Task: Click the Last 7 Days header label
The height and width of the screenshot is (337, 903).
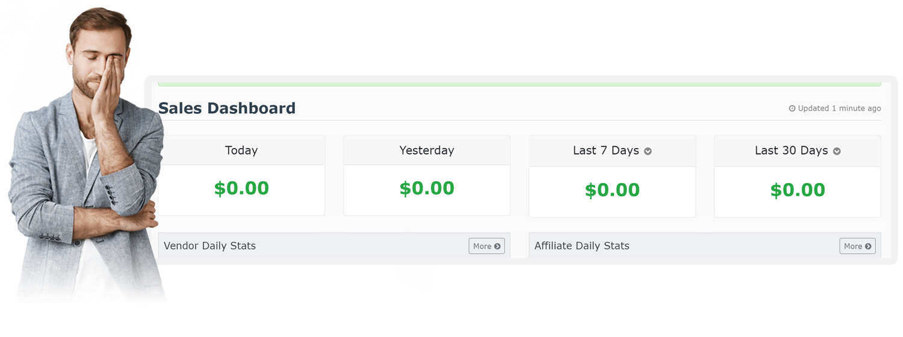Action: (x=606, y=151)
